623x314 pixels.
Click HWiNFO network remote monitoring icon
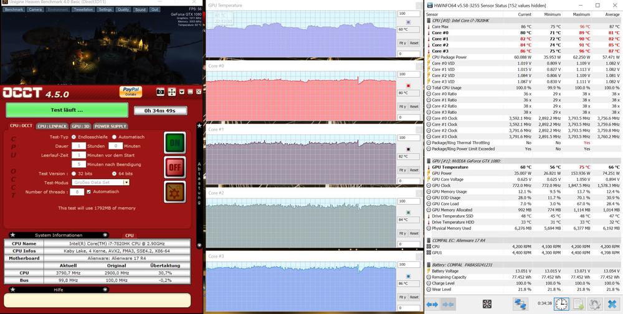[x=520, y=304]
